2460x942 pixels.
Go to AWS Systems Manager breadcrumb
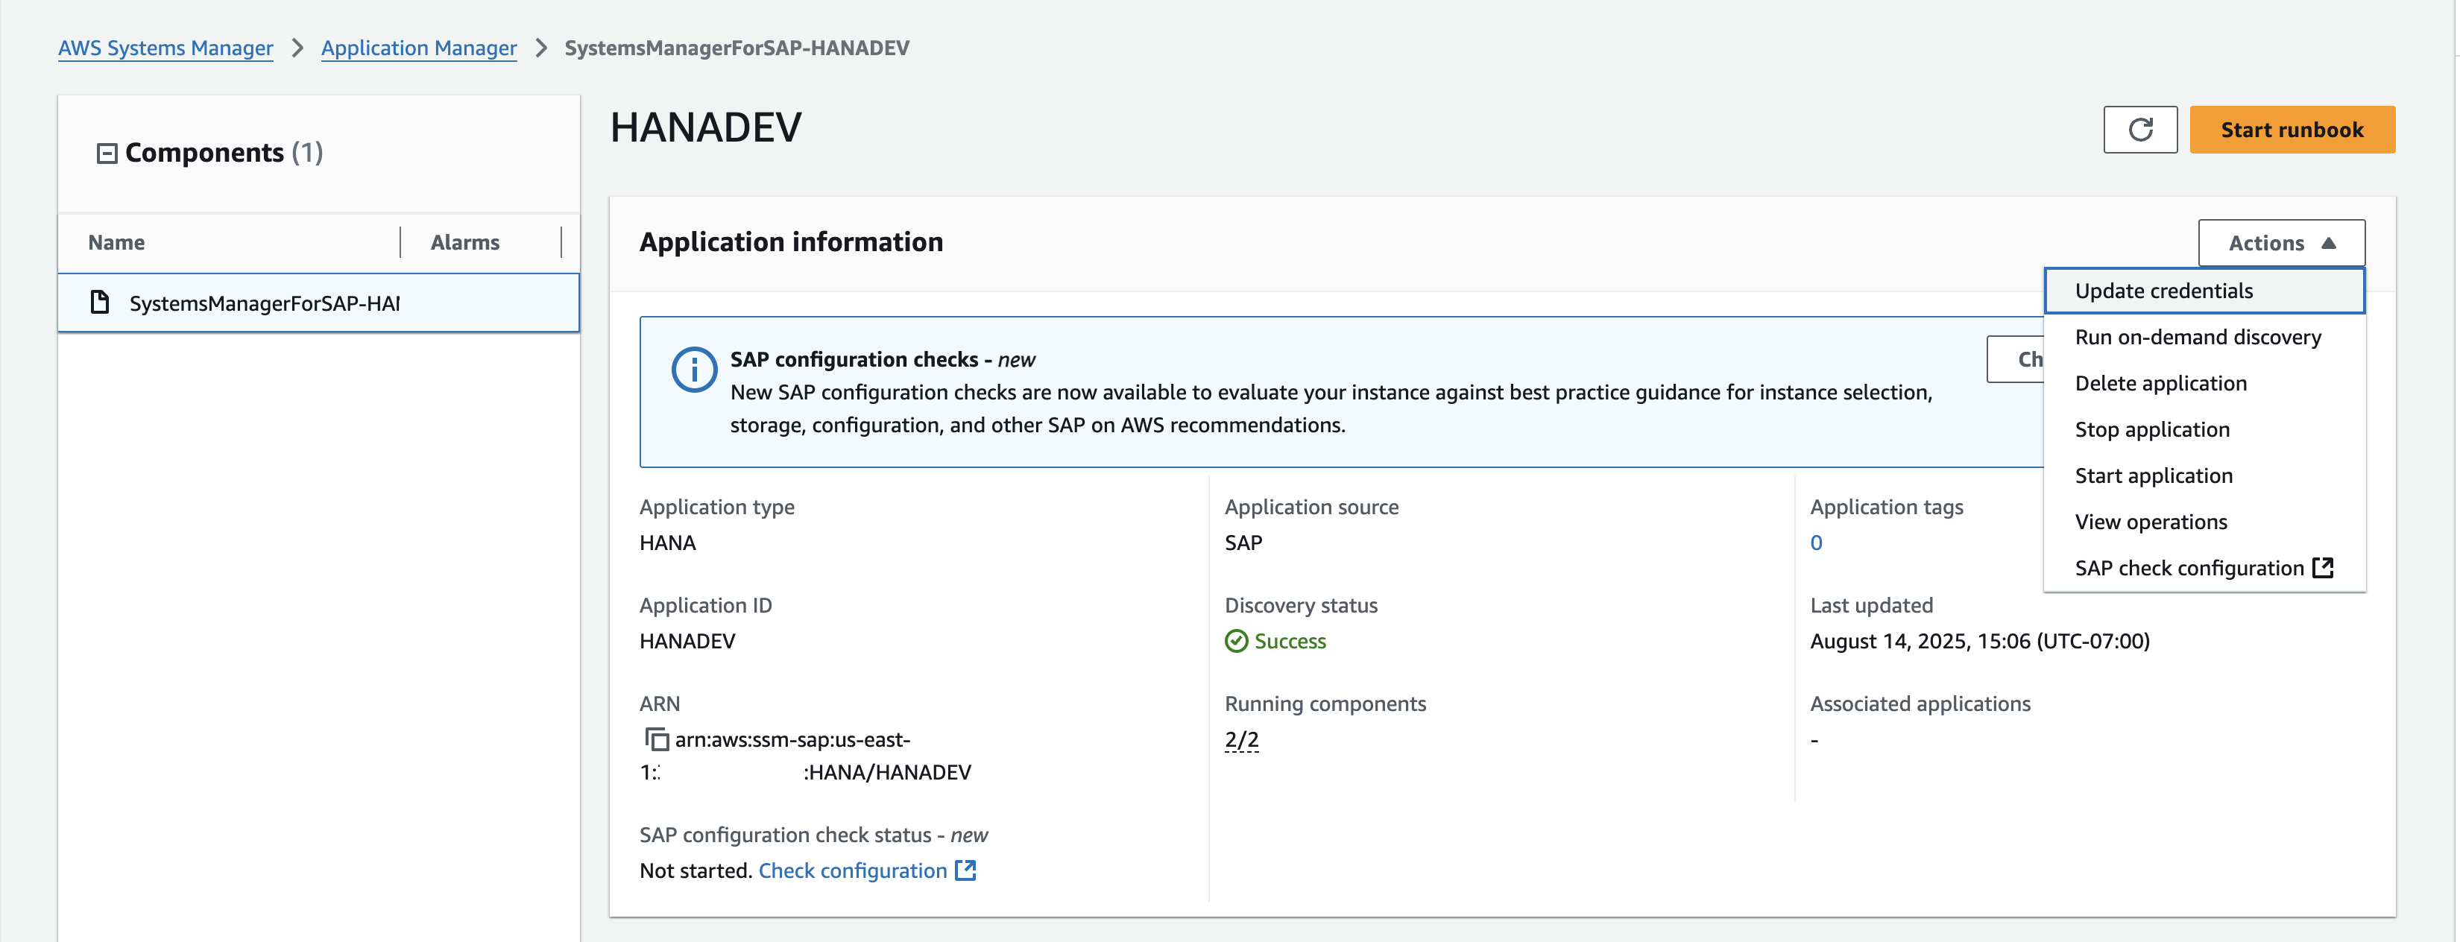(x=165, y=48)
